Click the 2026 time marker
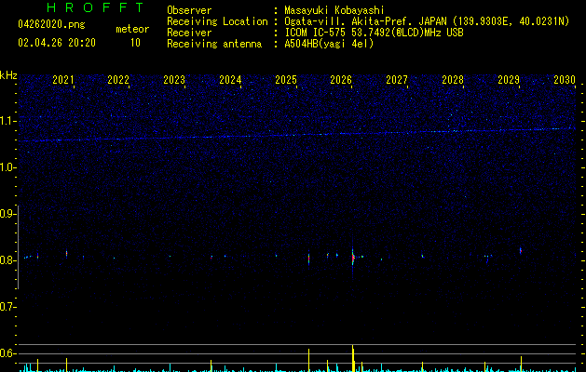This screenshot has height=372, width=586. pyautogui.click(x=341, y=80)
